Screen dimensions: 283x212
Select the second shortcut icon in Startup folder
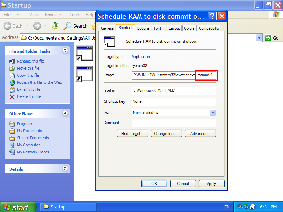85,74
